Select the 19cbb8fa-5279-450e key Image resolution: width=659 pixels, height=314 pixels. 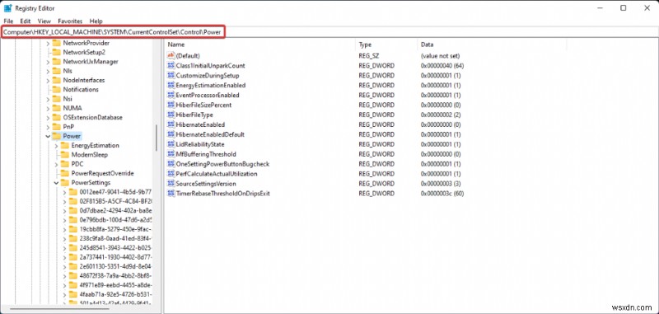coord(115,229)
